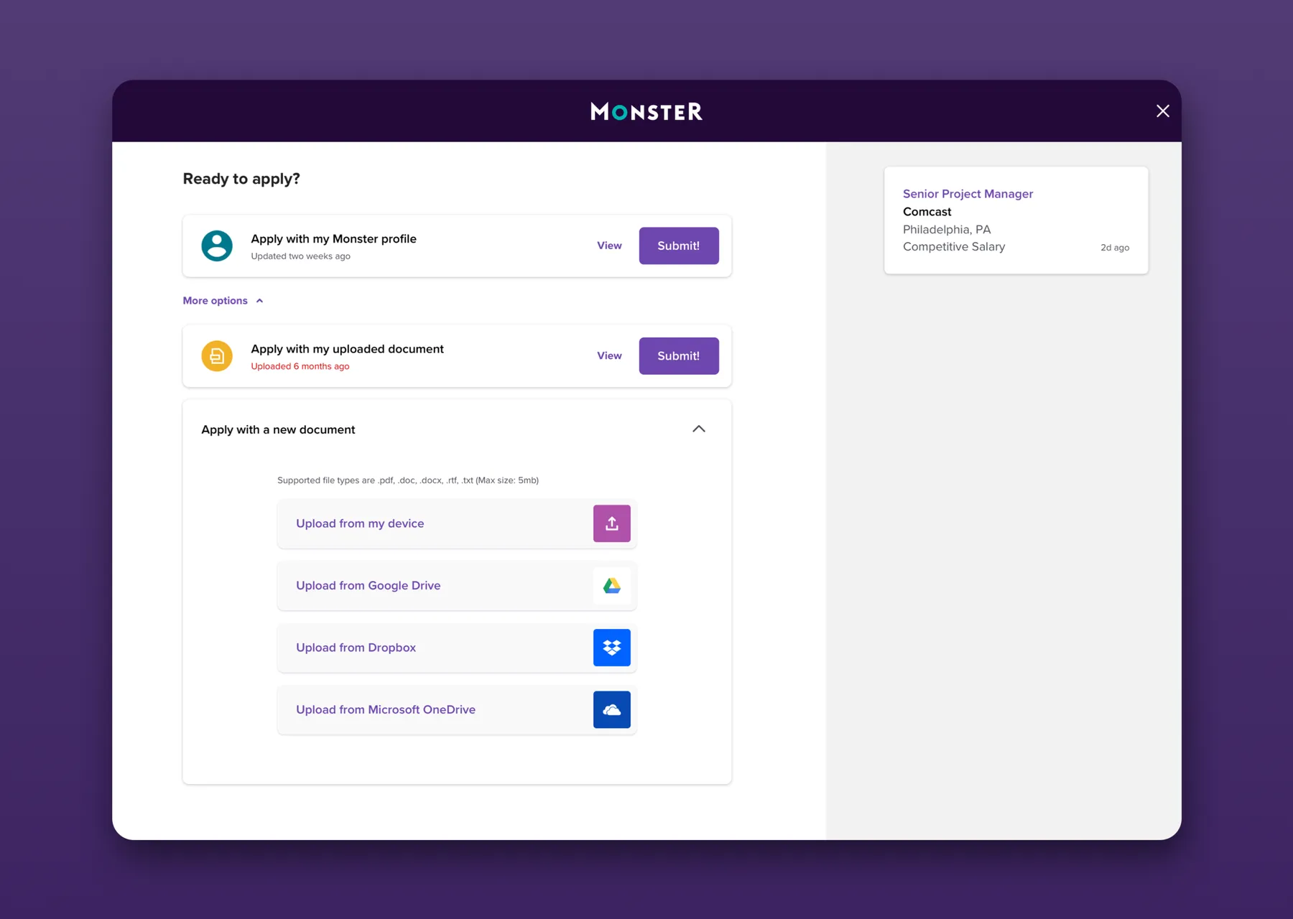
Task: Collapse the More options section
Action: [x=223, y=300]
